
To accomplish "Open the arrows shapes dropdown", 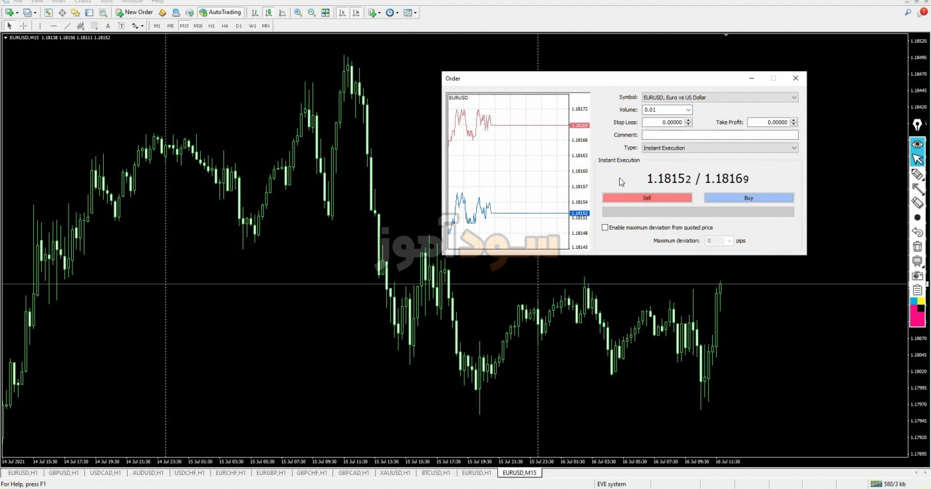I will (138, 26).
